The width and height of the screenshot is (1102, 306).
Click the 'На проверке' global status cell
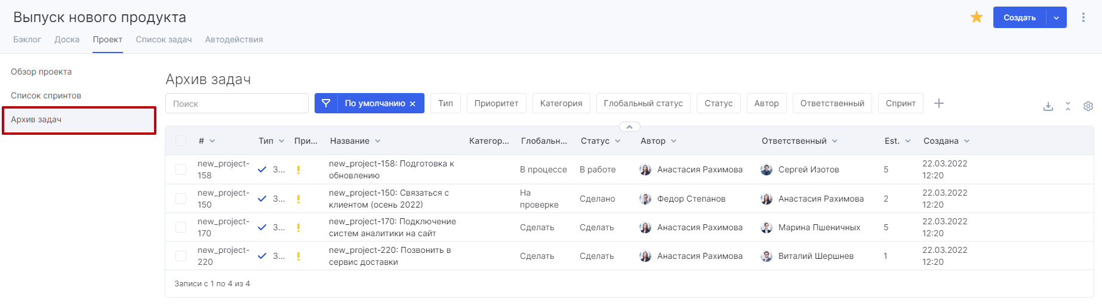[x=539, y=199]
